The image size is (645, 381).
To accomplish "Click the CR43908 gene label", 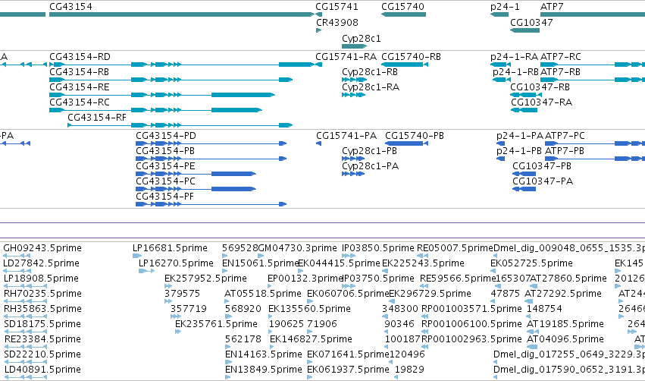I will pos(337,22).
